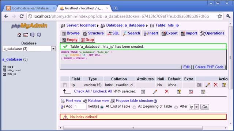With selected: click the index icon
This screenshot has width=234, height=131.
pyautogui.click(x=203, y=92)
